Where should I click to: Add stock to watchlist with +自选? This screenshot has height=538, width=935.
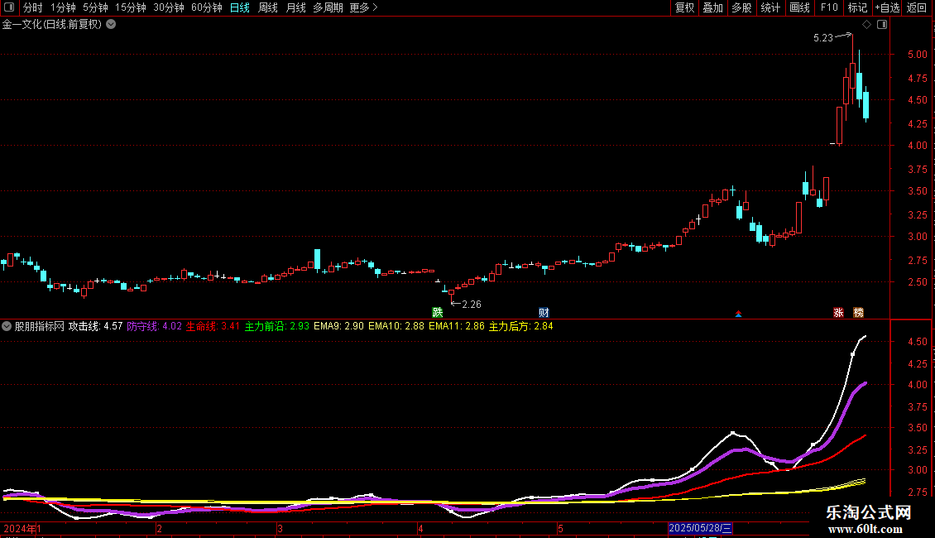click(x=887, y=7)
